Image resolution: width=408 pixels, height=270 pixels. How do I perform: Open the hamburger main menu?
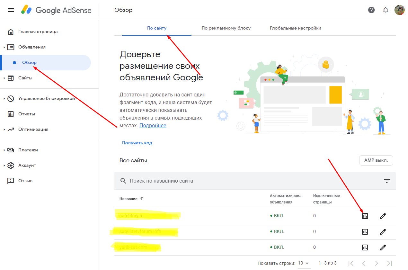click(x=11, y=10)
